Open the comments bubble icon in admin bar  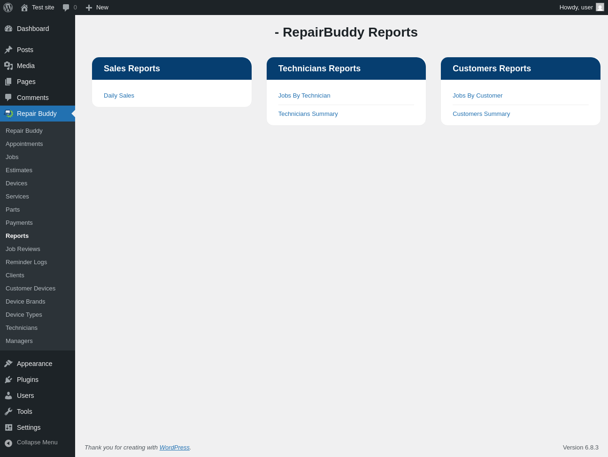[x=66, y=8]
